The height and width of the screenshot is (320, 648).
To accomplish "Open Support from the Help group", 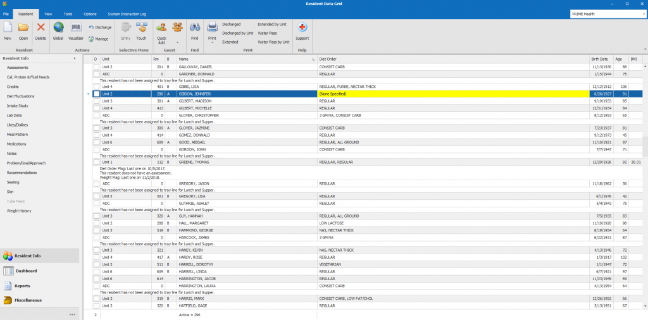I will pos(302,29).
